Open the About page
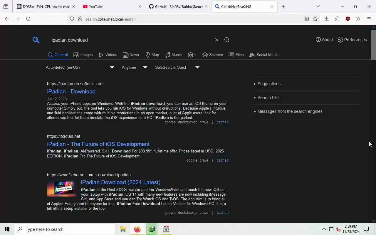Viewport: 376px width, 235px height. point(324,40)
